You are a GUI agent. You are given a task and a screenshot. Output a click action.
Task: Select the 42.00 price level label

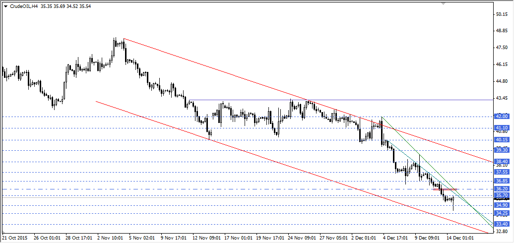502,117
